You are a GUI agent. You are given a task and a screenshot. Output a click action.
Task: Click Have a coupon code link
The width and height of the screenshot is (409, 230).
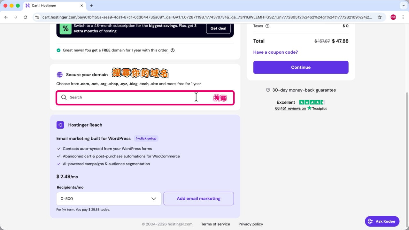tap(275, 52)
